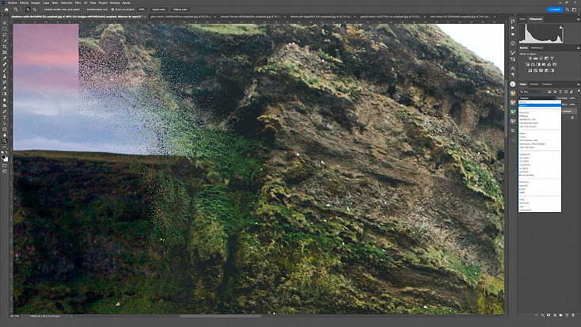
Task: Click the Home icon in the options bar
Action: click(x=6, y=10)
